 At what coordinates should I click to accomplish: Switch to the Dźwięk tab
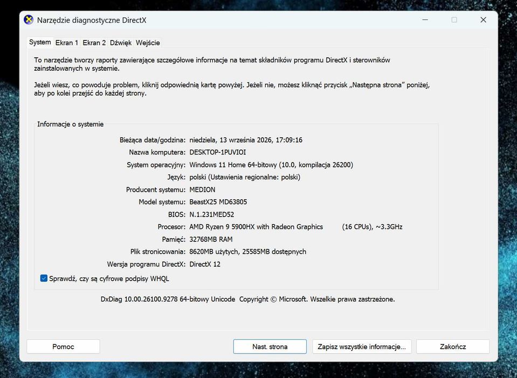point(121,43)
